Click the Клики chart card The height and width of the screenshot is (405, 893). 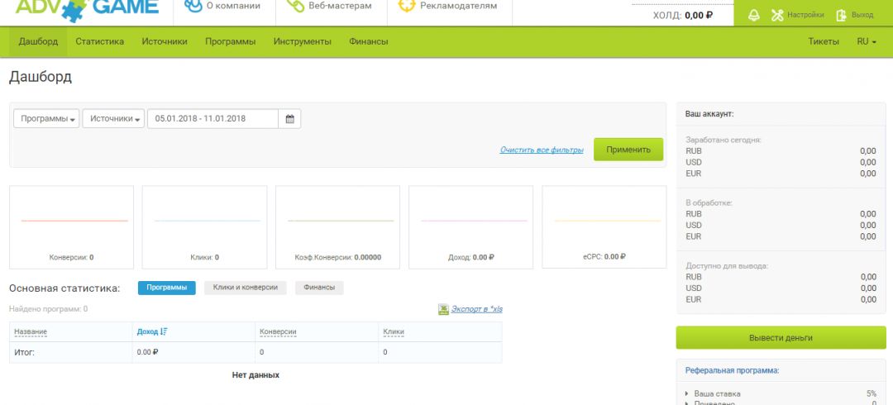pos(204,226)
